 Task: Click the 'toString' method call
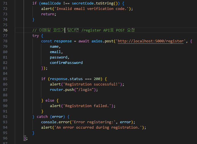click(x=105, y=3)
